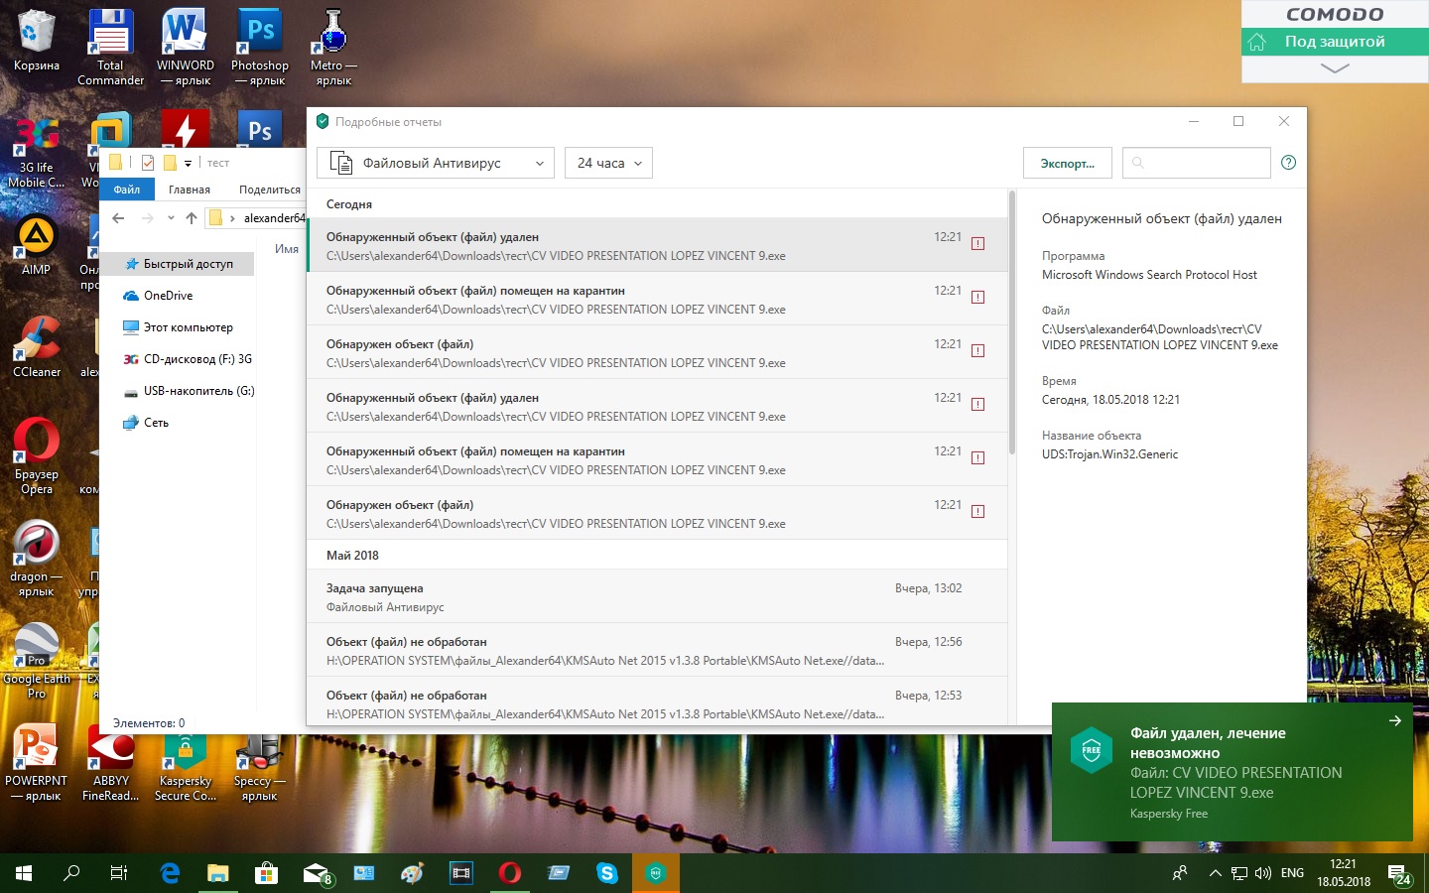Click the help question mark icon
Viewport: 1429px width, 893px height.
(1288, 163)
